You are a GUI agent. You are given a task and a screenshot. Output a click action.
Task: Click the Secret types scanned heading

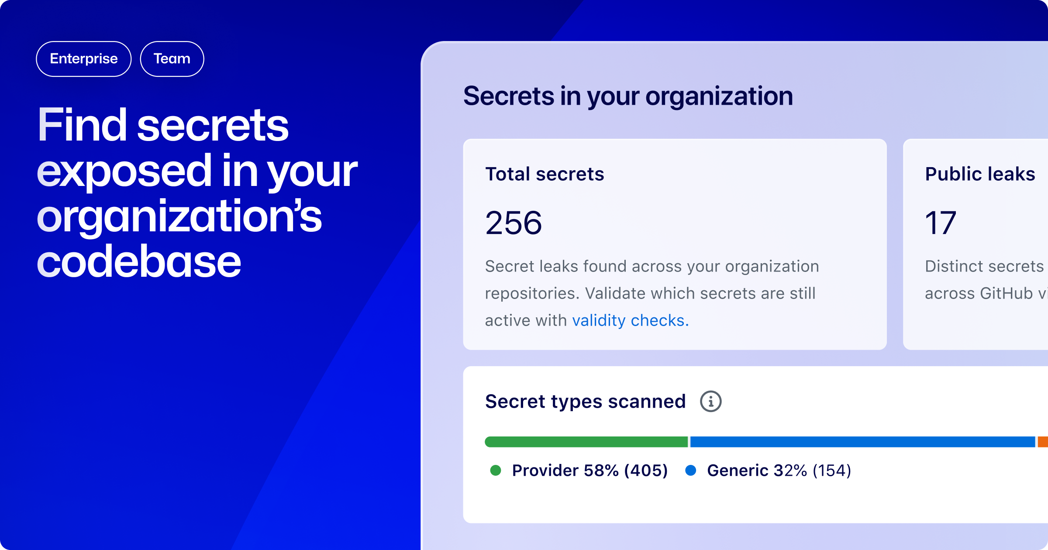585,401
